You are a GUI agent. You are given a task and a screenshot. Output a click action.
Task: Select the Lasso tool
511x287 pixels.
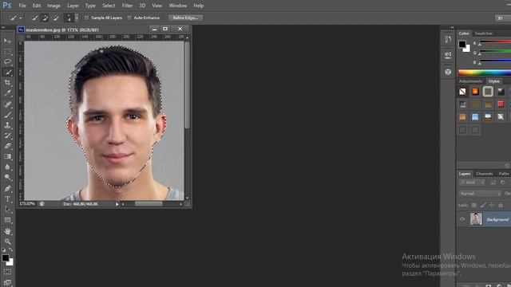coord(7,61)
